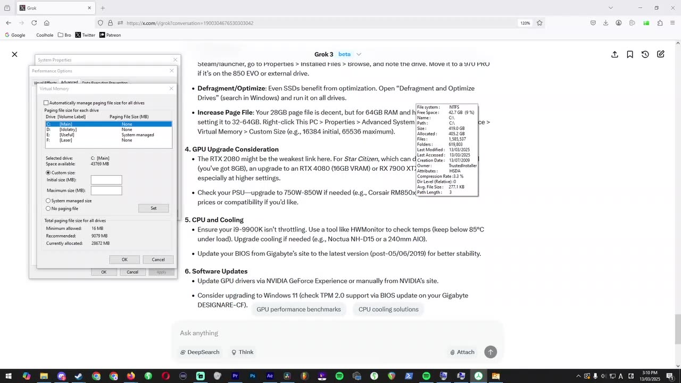
Task: Open the Firefox hamburger menu
Action: point(673,23)
